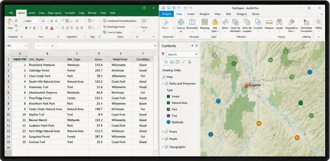Screen dimensions: 330x161
Task: Click Decrease Font Size in Excel
Action: (x=57, y=21)
